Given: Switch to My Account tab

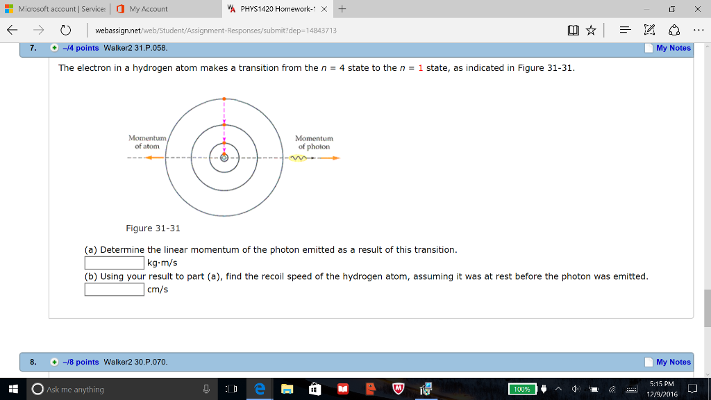Looking at the screenshot, I should pyautogui.click(x=147, y=9).
